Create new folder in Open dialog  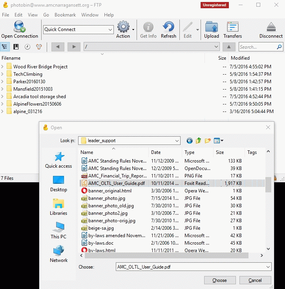[208, 141]
